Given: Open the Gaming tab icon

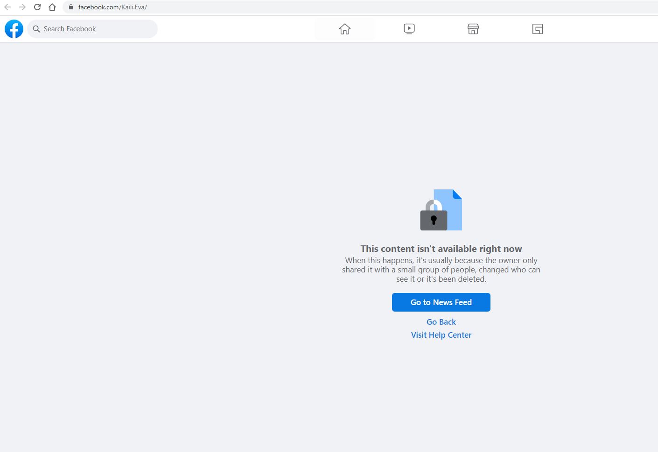Looking at the screenshot, I should click(538, 29).
